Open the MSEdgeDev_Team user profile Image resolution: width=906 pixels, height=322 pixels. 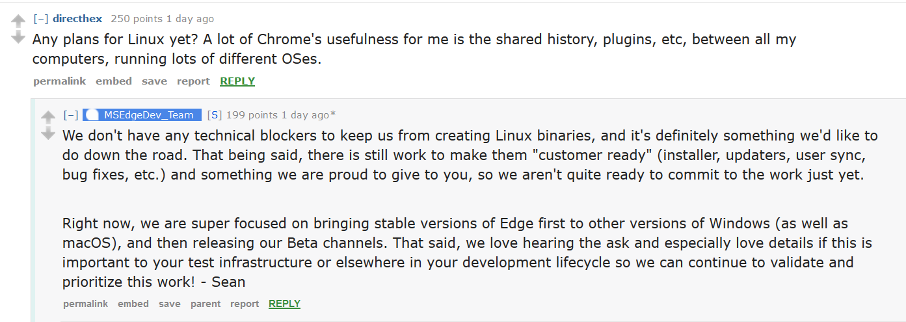point(149,115)
